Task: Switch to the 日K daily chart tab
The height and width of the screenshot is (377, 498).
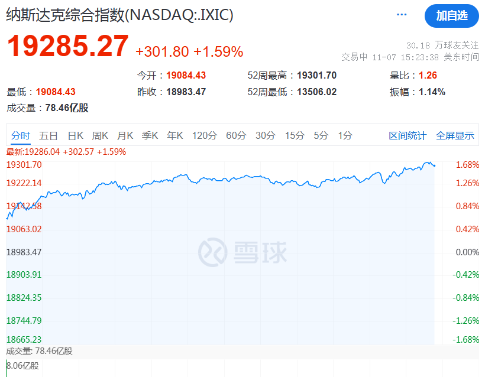Action: (x=76, y=136)
